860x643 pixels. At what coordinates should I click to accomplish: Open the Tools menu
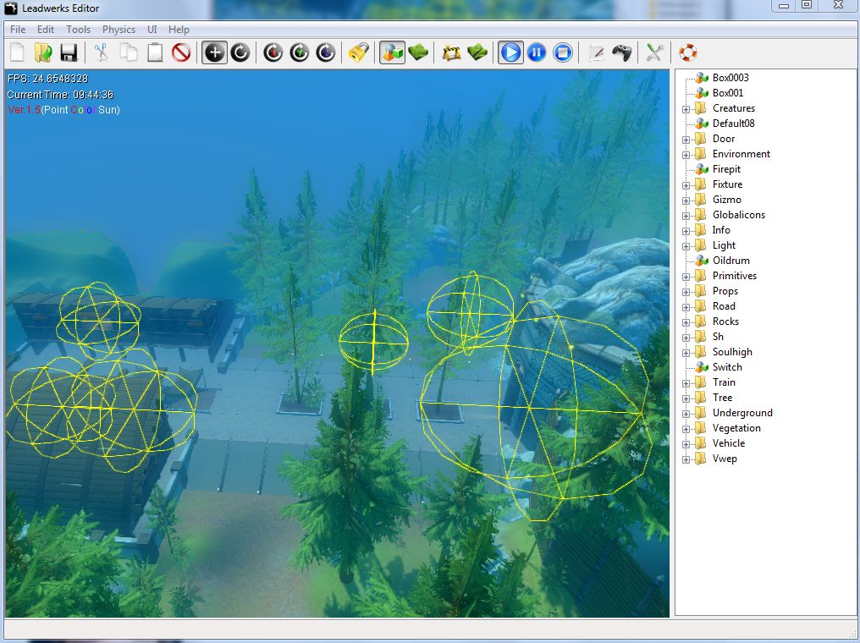point(78,30)
